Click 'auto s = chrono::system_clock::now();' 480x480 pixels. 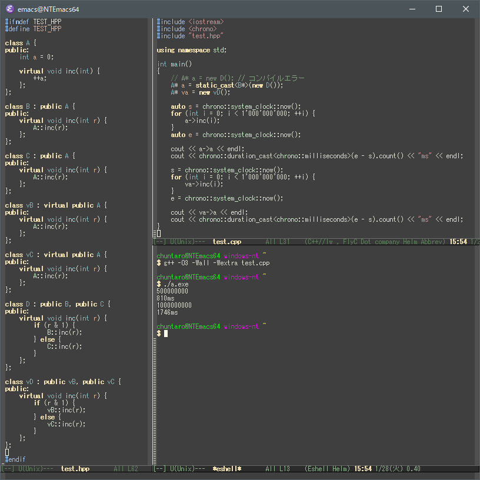coord(236,106)
